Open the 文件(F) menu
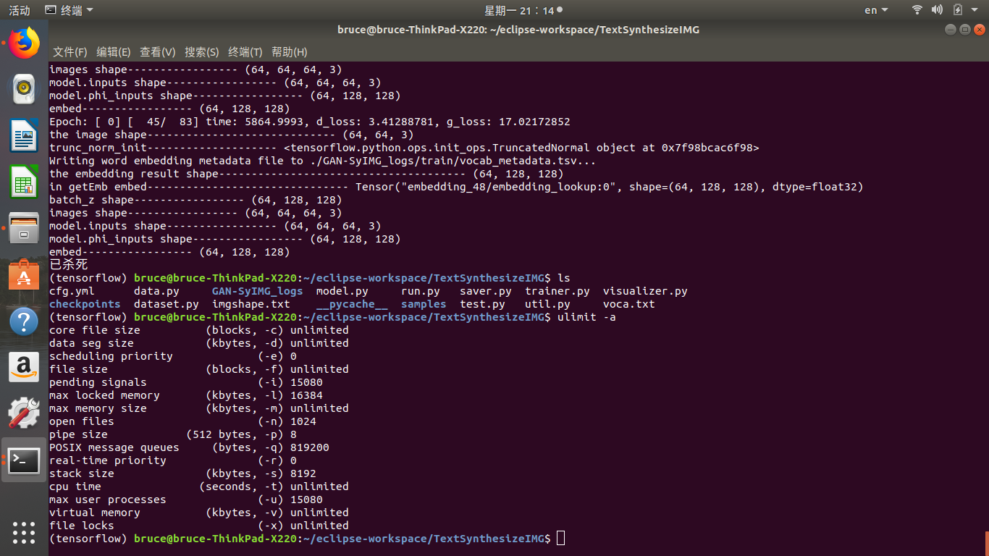 point(70,52)
